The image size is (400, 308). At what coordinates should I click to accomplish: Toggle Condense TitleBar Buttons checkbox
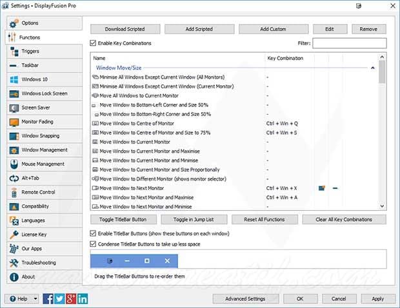point(93,244)
